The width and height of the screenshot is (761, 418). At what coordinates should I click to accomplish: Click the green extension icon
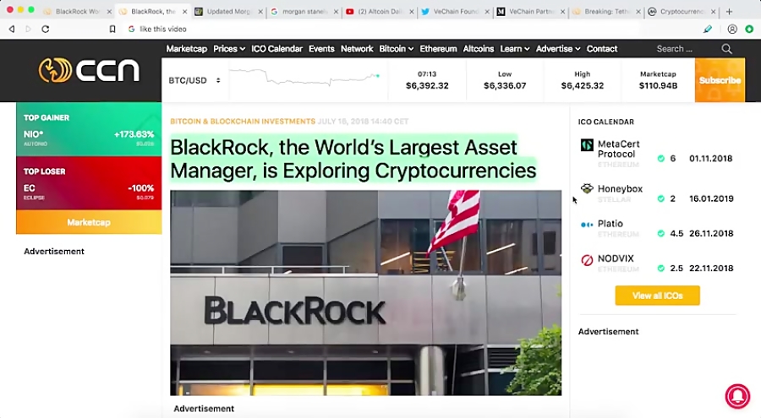pos(749,29)
